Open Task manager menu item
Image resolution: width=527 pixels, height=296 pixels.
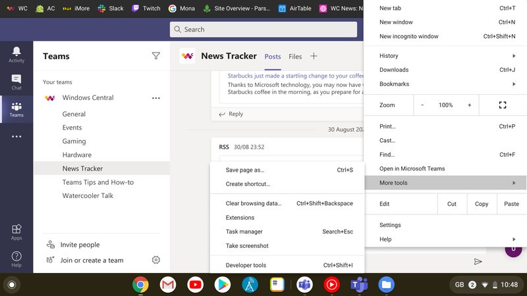287,232
